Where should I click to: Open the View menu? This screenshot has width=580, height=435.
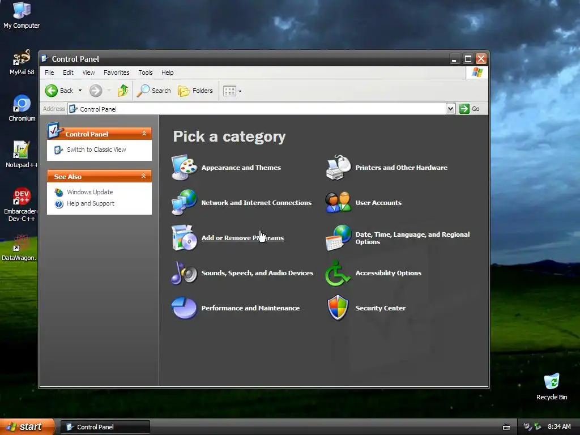[x=88, y=72]
